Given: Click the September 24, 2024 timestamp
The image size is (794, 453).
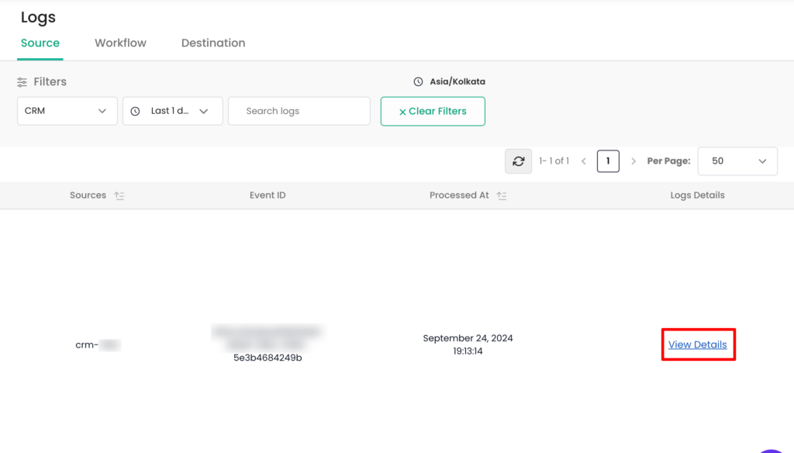Looking at the screenshot, I should pyautogui.click(x=468, y=344).
